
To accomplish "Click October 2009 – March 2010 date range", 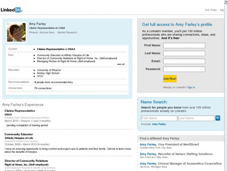I will [x=27, y=144].
